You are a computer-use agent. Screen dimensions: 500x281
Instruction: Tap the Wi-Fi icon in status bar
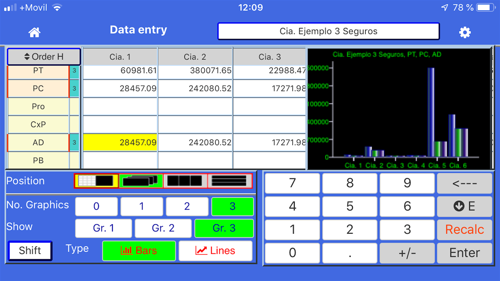[57, 7]
